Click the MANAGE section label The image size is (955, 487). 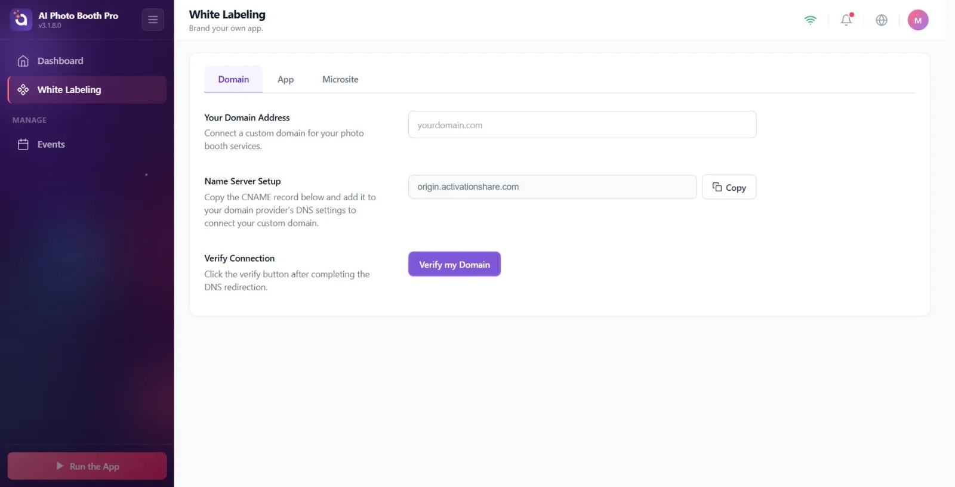(x=29, y=120)
